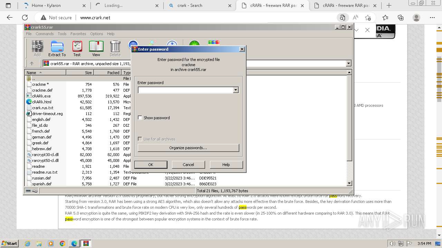Open Chrome from taskbar

(62, 244)
